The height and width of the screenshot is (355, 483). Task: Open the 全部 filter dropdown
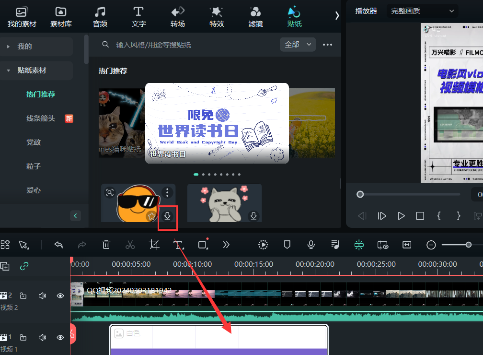pos(298,45)
